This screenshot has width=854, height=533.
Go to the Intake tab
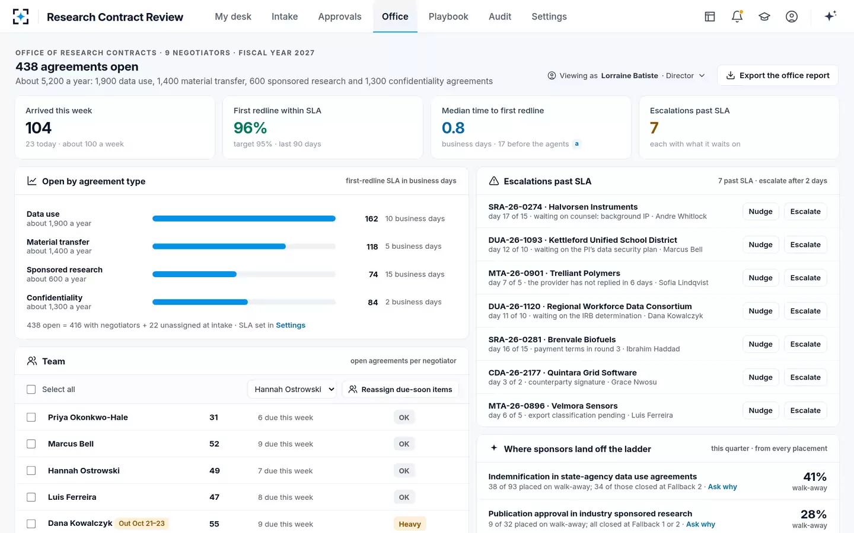[x=285, y=17]
